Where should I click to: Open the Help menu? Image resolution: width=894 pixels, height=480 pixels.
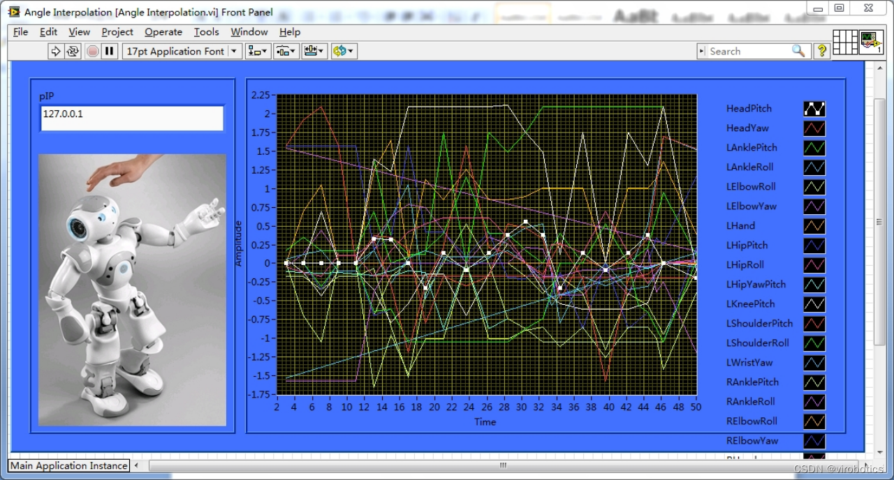coord(290,31)
